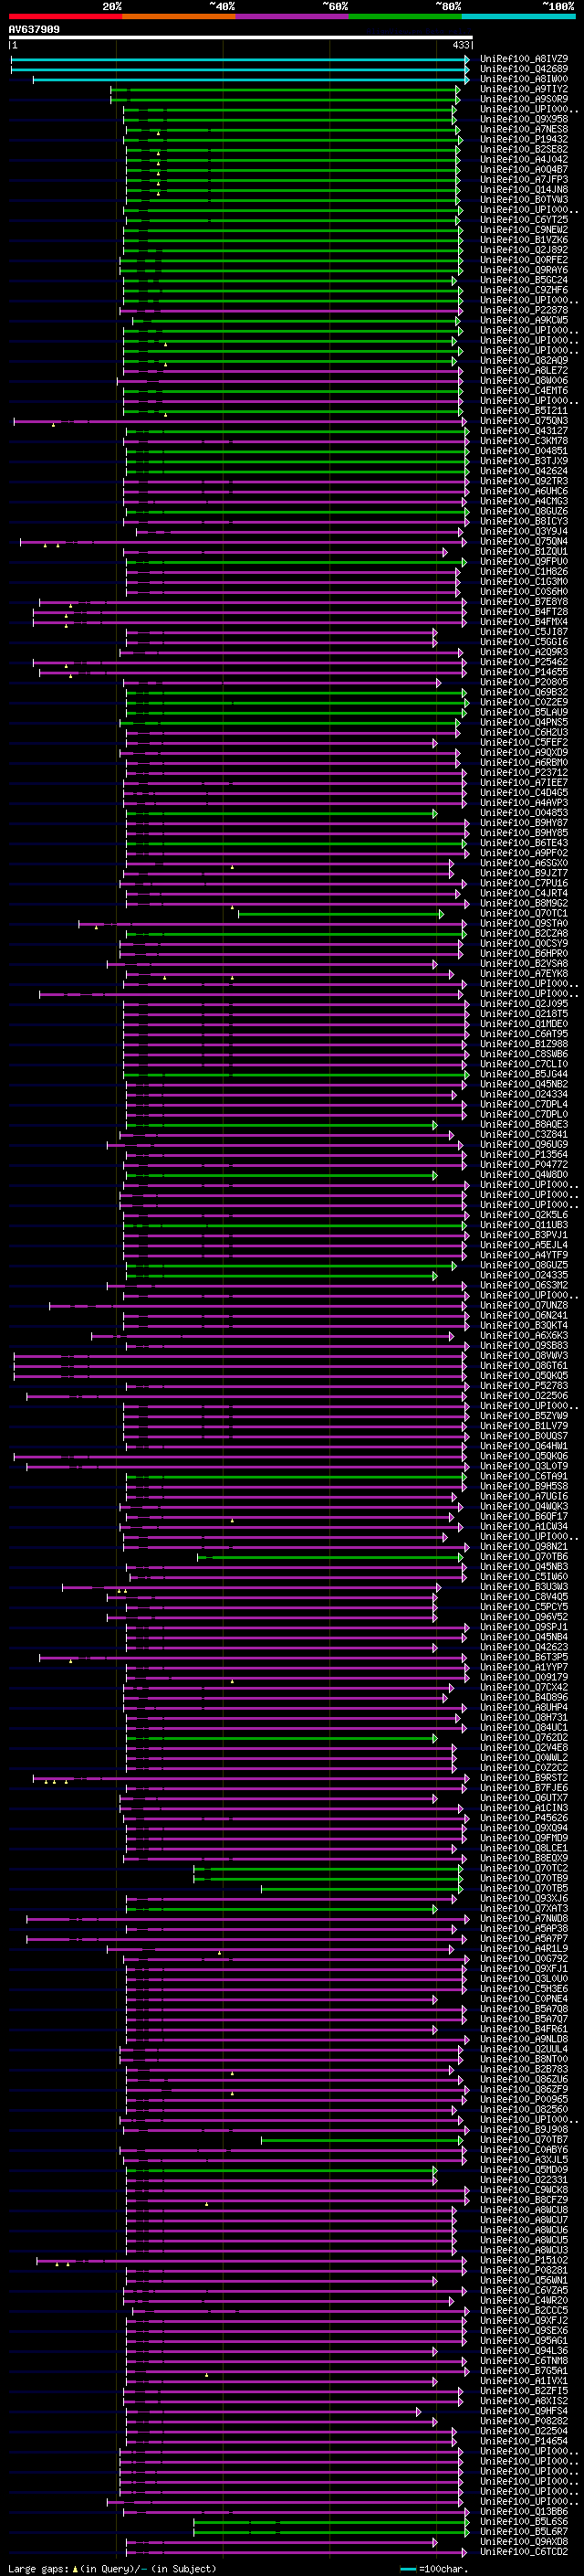Open hit UniRef100_P23712

pyautogui.click(x=524, y=772)
